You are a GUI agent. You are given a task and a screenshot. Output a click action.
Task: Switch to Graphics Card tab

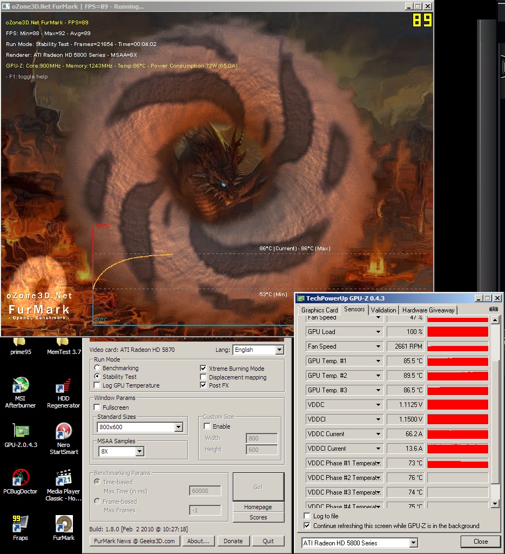coord(319,310)
